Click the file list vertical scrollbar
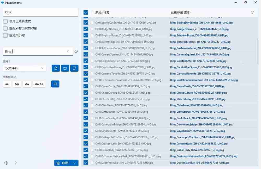 point(257,51)
